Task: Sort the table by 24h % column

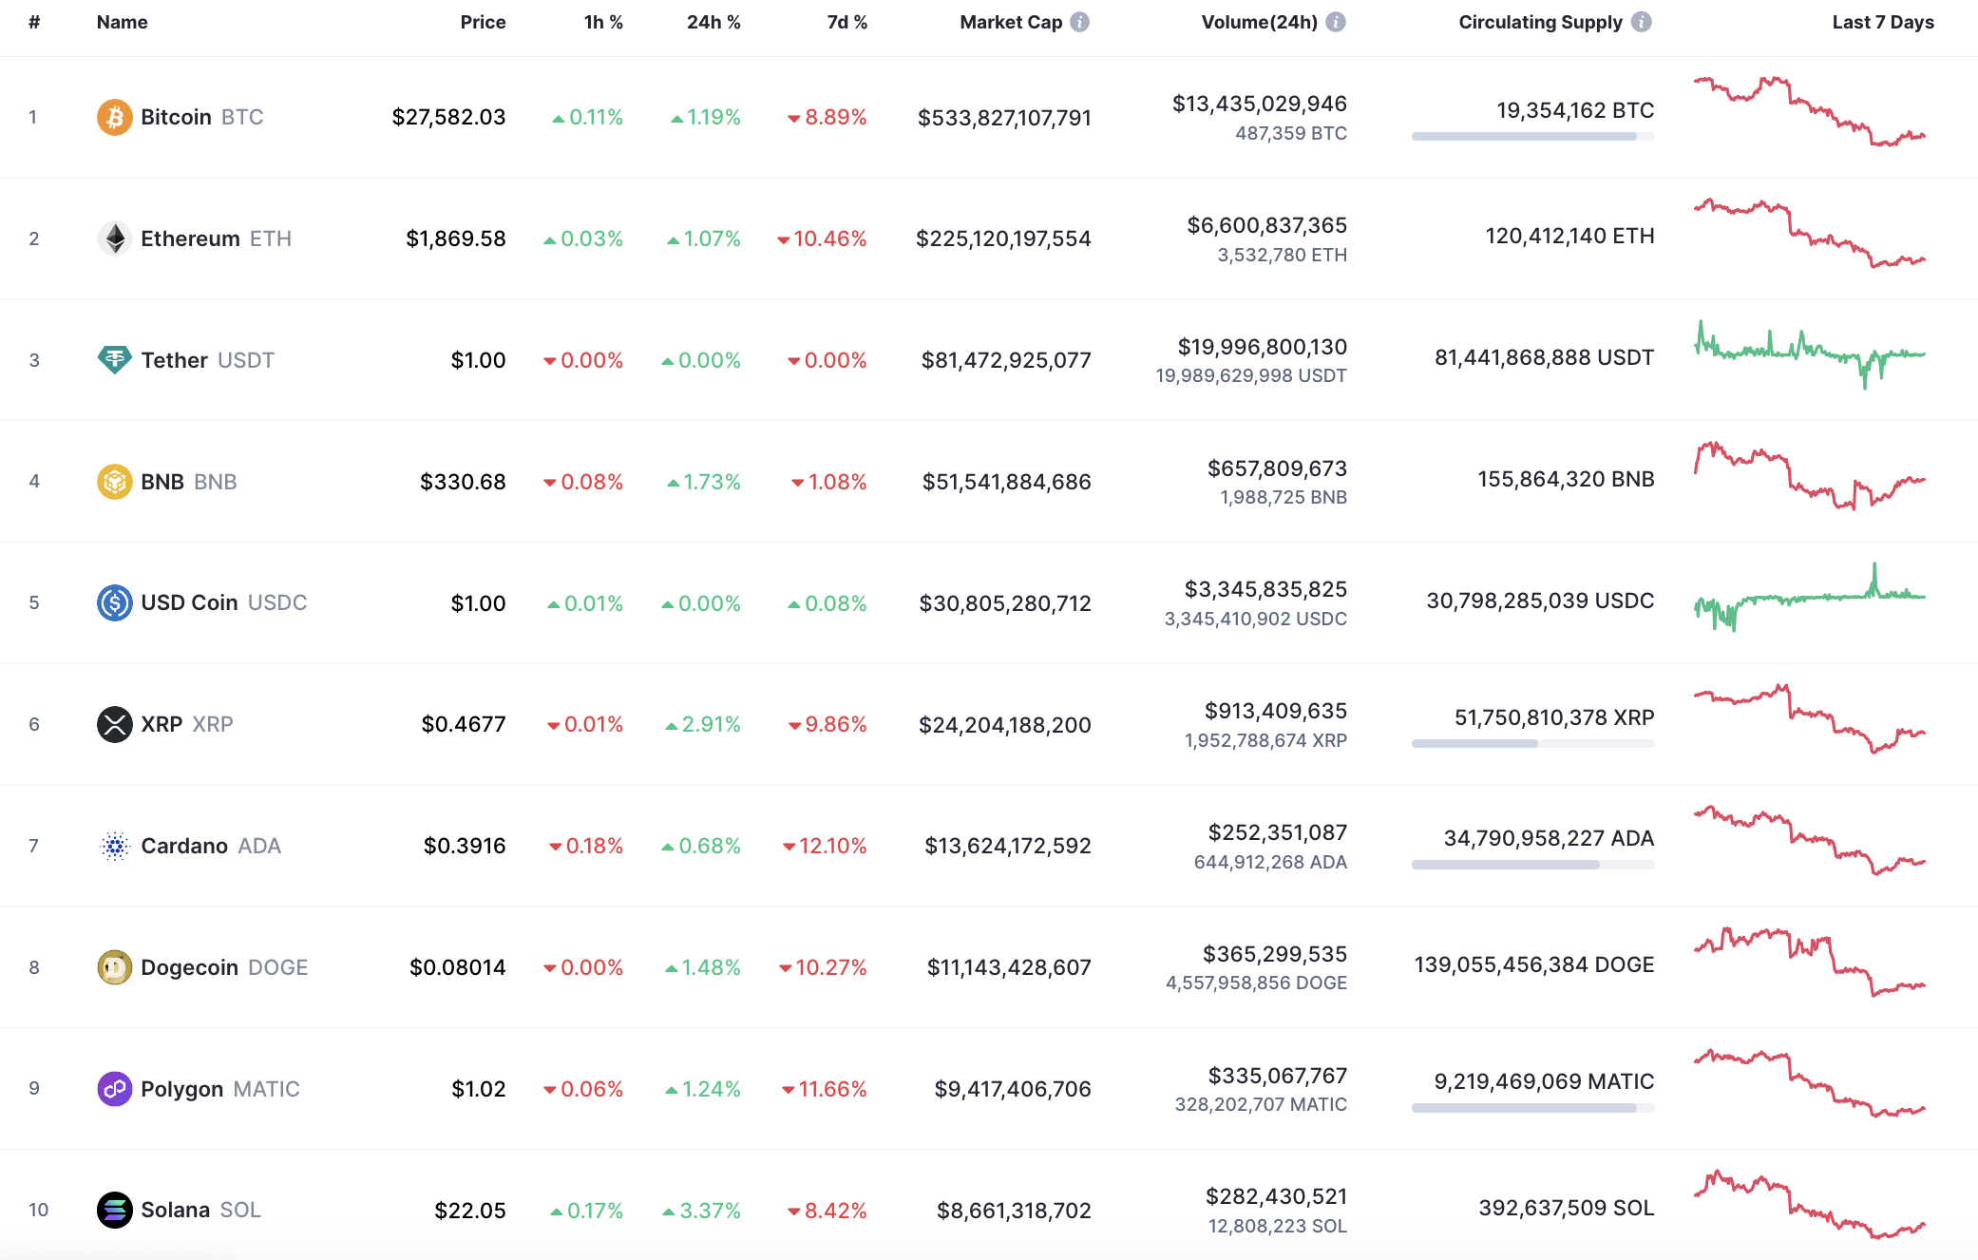Action: [713, 22]
